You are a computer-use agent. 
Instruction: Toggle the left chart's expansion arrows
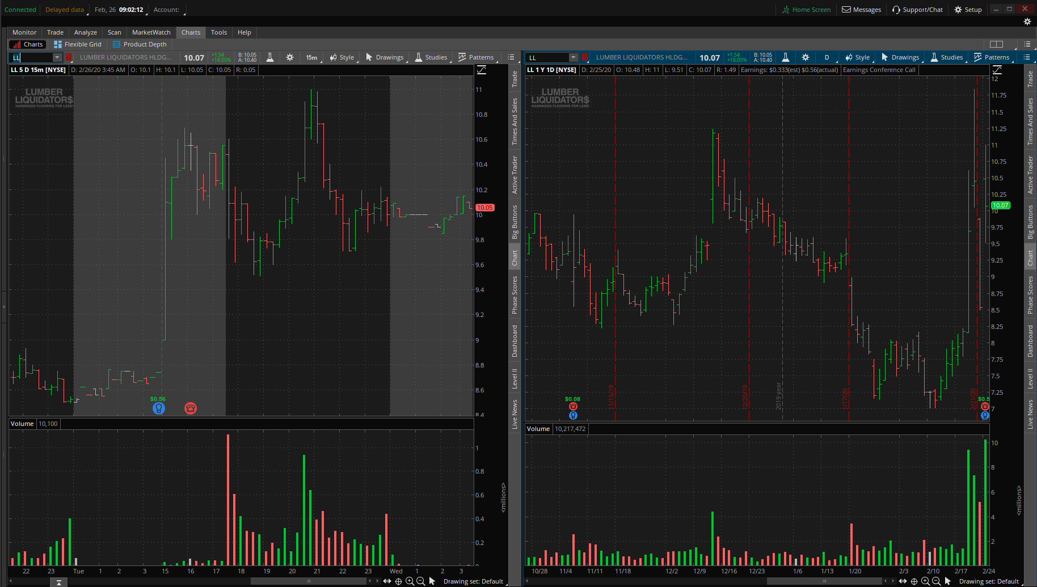(x=387, y=581)
